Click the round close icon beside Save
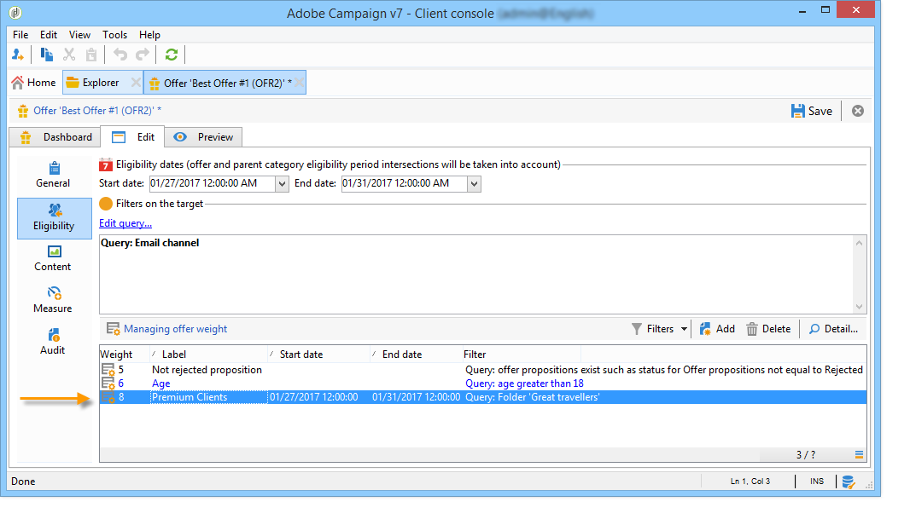The width and height of the screenshot is (910, 519). coord(858,111)
